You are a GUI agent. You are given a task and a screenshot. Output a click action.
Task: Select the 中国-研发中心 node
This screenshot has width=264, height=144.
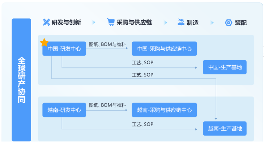pos(64,49)
